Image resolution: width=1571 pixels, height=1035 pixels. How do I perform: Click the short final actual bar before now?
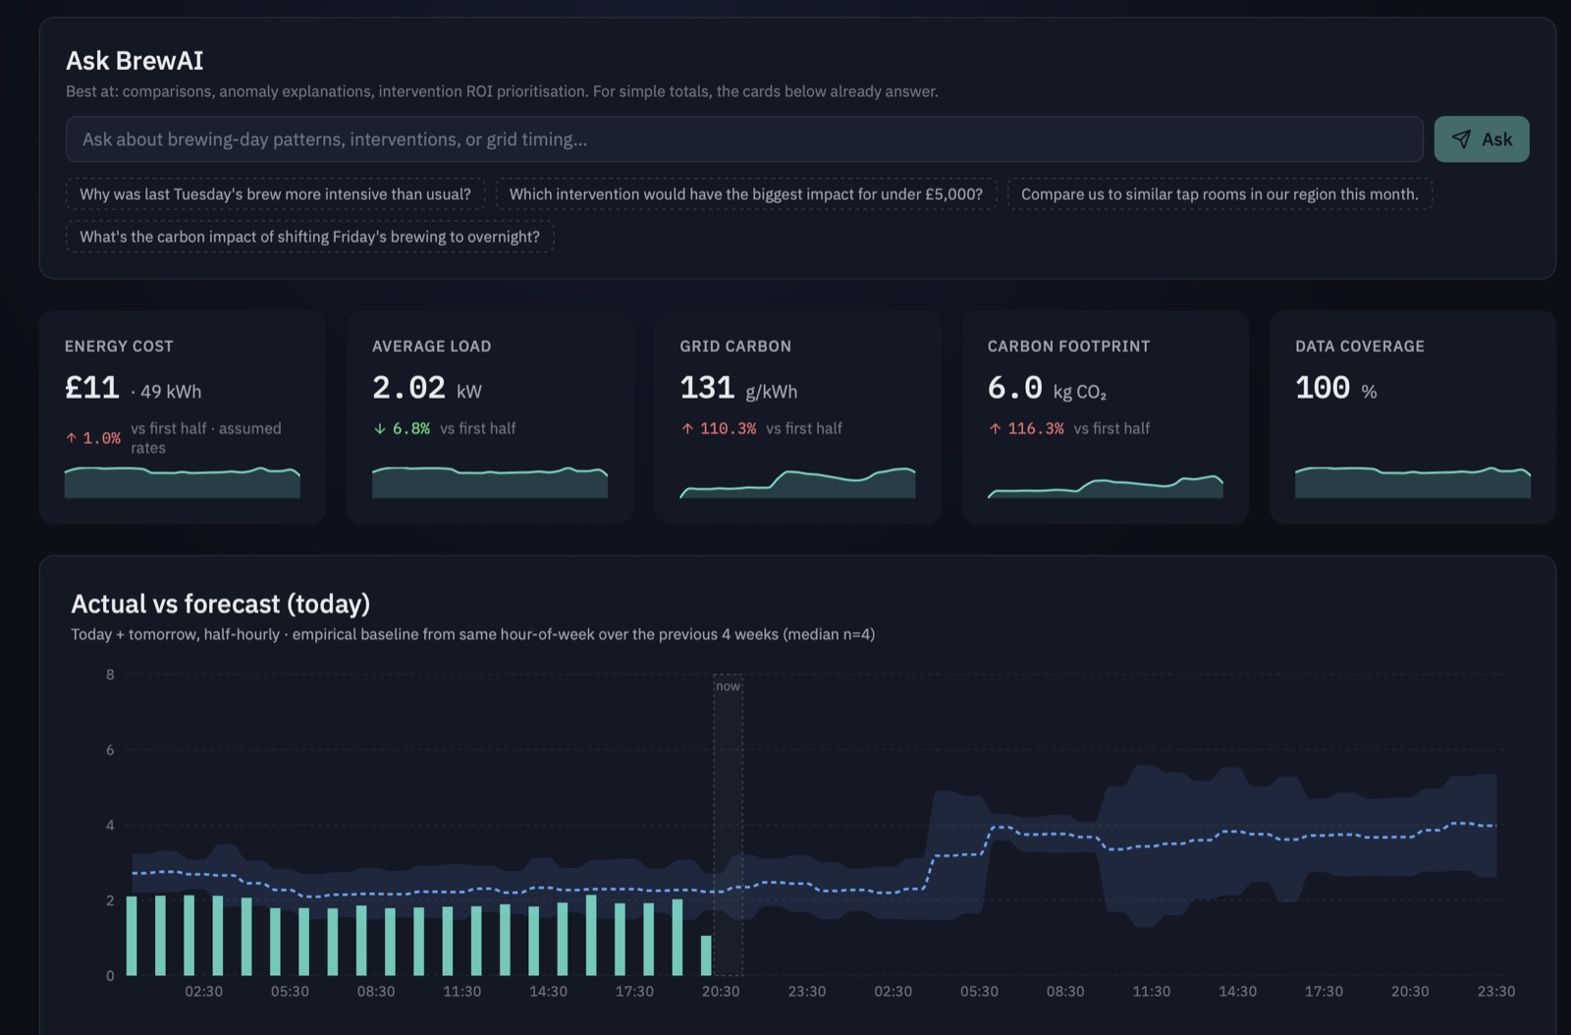tap(706, 955)
